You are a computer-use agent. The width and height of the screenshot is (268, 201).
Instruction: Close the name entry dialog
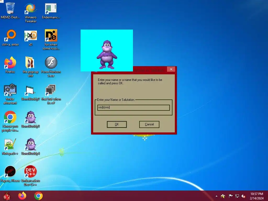point(171,69)
